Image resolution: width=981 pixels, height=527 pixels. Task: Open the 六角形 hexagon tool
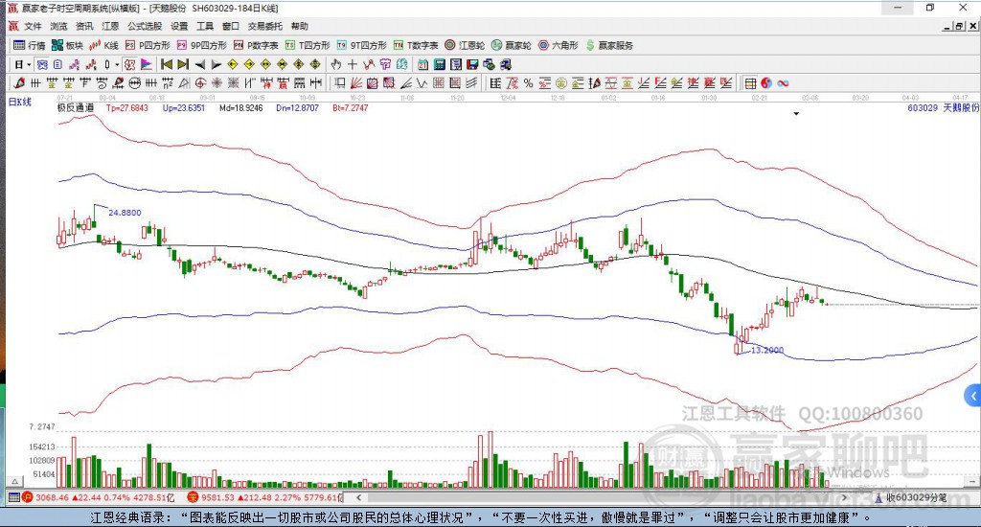point(559,45)
